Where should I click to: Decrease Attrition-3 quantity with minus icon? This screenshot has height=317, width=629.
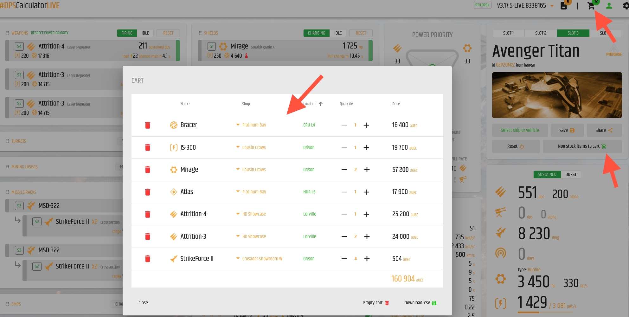coord(344,236)
